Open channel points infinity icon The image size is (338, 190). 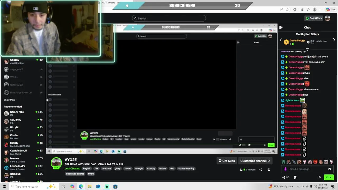[286, 177]
